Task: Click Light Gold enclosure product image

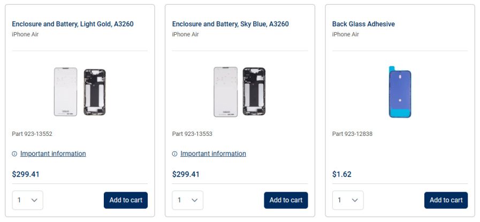Action: (x=80, y=92)
